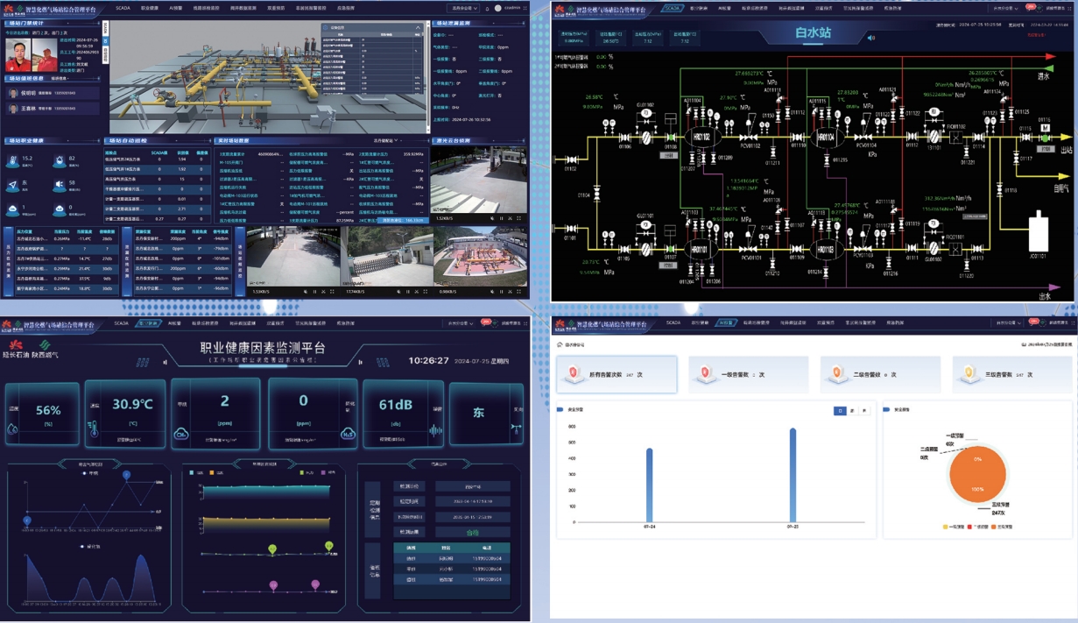
Task: Click the CH4 cloud icon on methane card
Action: tap(181, 434)
